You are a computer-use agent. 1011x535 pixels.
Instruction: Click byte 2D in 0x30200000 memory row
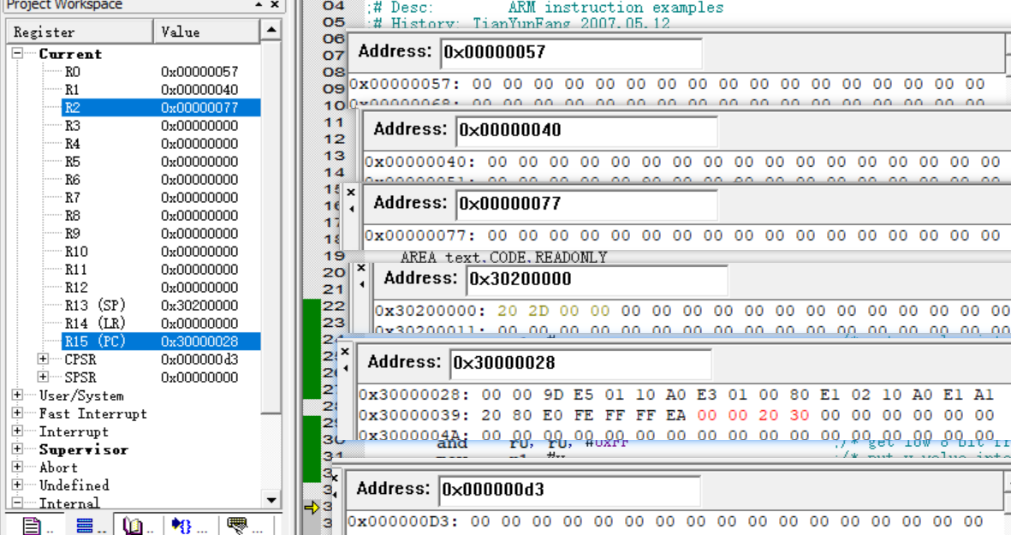538,311
